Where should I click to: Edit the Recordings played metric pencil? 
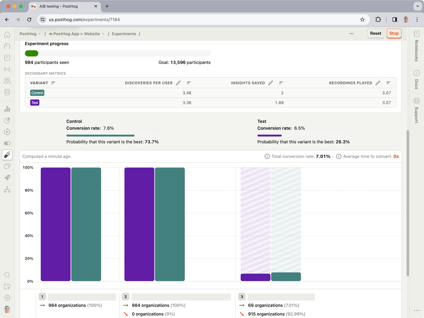(x=378, y=83)
